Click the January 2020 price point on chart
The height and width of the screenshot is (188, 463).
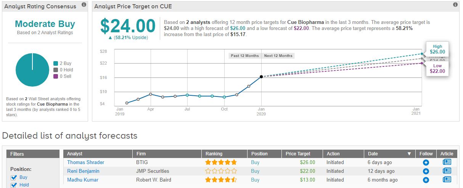[261, 77]
